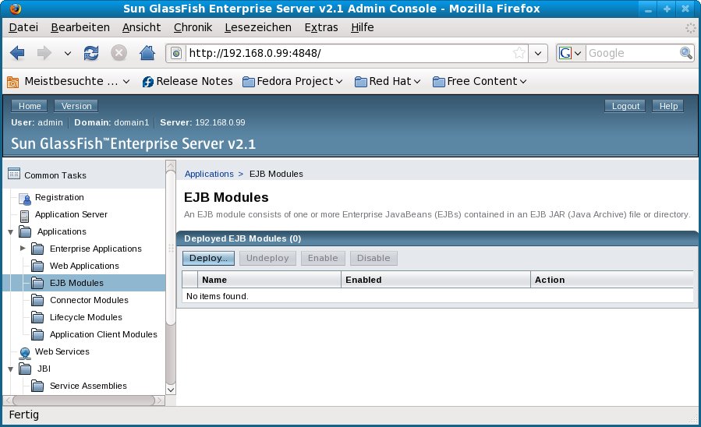Click the Google search input field
701x427 pixels.
point(632,53)
